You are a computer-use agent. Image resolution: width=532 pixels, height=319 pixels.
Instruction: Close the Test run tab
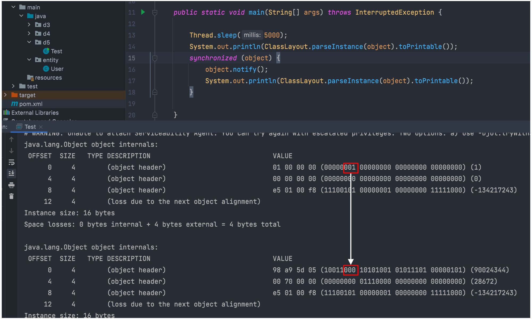[x=41, y=127]
